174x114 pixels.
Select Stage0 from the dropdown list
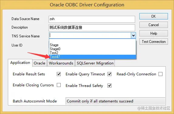point(92,49)
